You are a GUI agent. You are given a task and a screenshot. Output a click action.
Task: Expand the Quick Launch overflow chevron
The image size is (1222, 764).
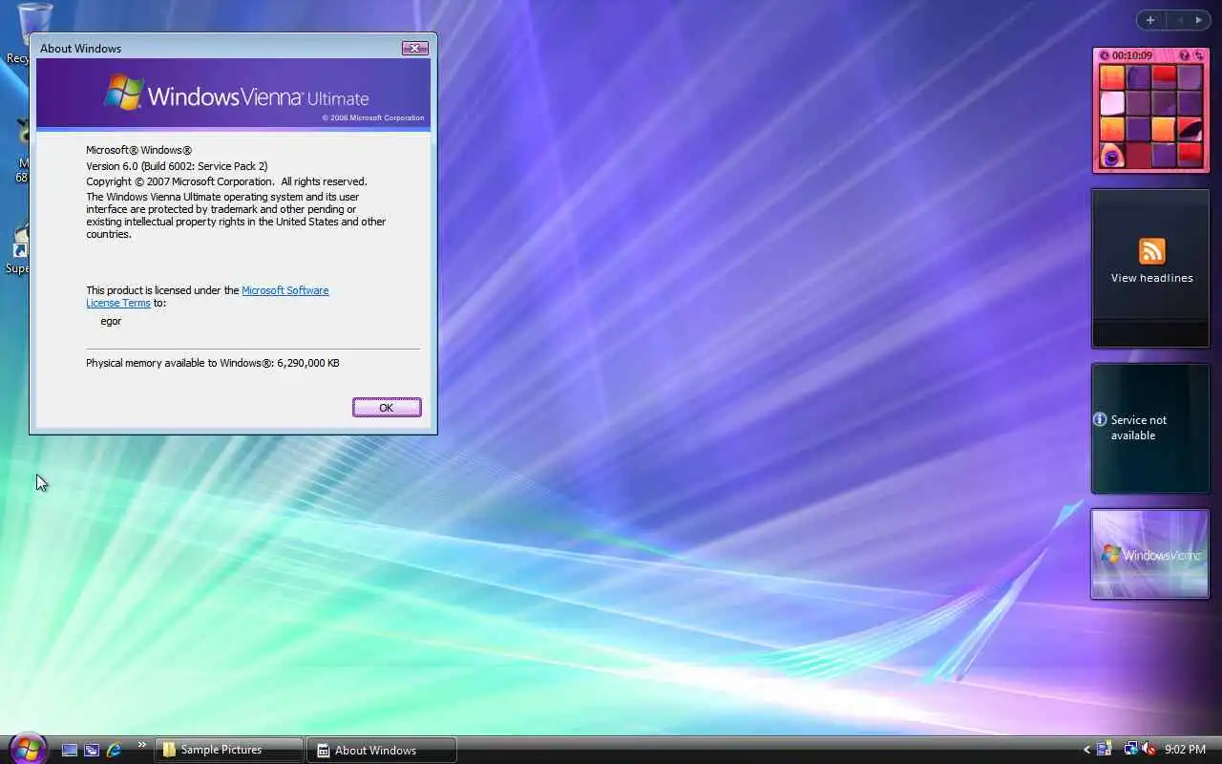[x=142, y=745]
